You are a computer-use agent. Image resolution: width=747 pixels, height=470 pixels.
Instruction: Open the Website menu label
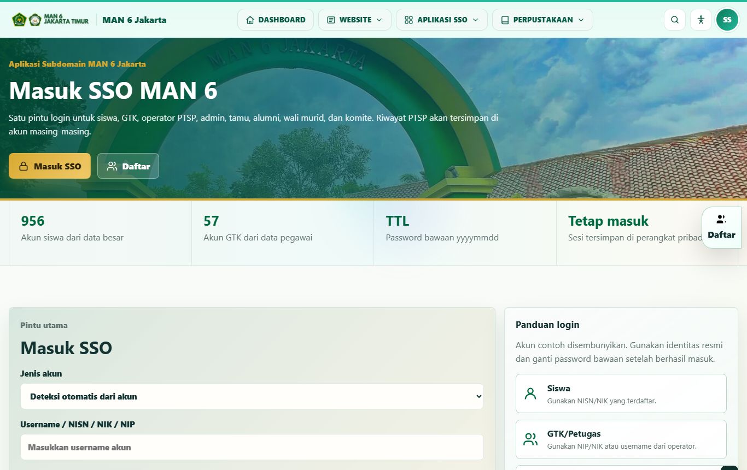tap(355, 20)
